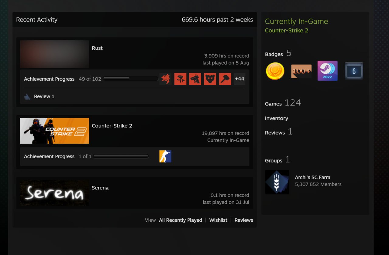389x255 pixels.
Task: Open Reviews link beside Wishlist
Action: (244, 220)
